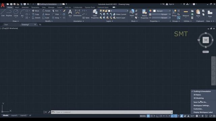Select 3D Basics workspace
Viewport: 216px width, 121px height.
pos(197,95)
